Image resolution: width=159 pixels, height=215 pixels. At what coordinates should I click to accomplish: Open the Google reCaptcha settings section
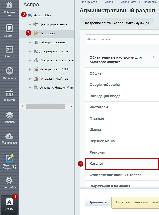tap(122, 85)
